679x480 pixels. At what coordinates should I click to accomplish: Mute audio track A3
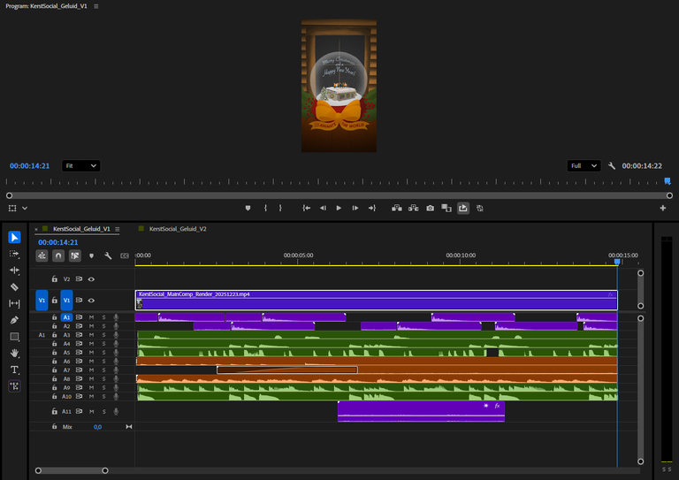(91, 335)
